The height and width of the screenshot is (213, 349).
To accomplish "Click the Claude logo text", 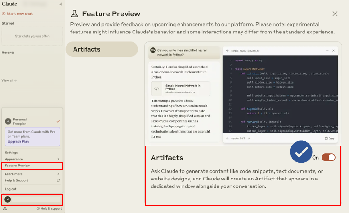I will tap(9, 4).
